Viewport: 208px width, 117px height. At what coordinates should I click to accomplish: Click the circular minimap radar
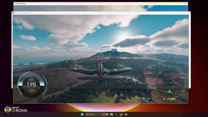[x=170, y=84]
